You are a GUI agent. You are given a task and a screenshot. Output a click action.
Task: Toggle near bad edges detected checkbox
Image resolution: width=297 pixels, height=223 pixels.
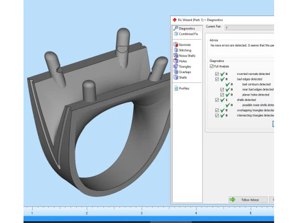coord(222,90)
